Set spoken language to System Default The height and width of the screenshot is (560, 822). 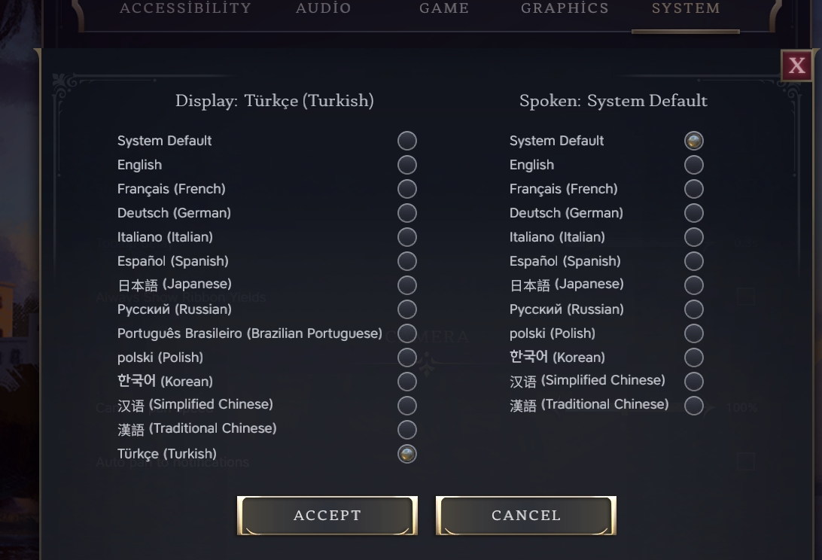pyautogui.click(x=693, y=141)
